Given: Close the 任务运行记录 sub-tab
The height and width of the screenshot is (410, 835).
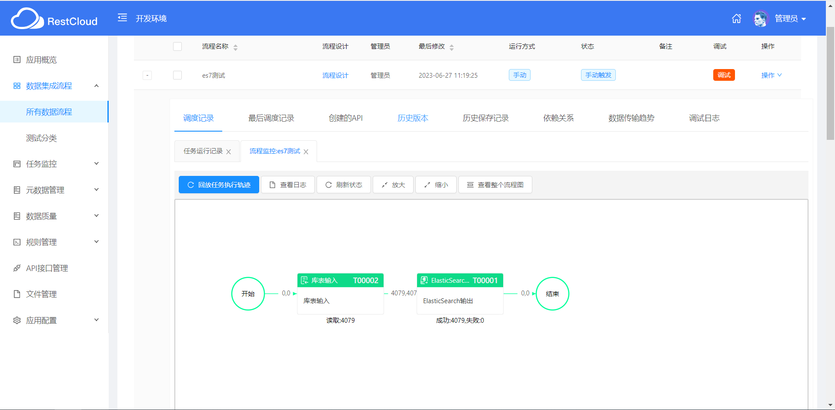Looking at the screenshot, I should click(x=229, y=152).
